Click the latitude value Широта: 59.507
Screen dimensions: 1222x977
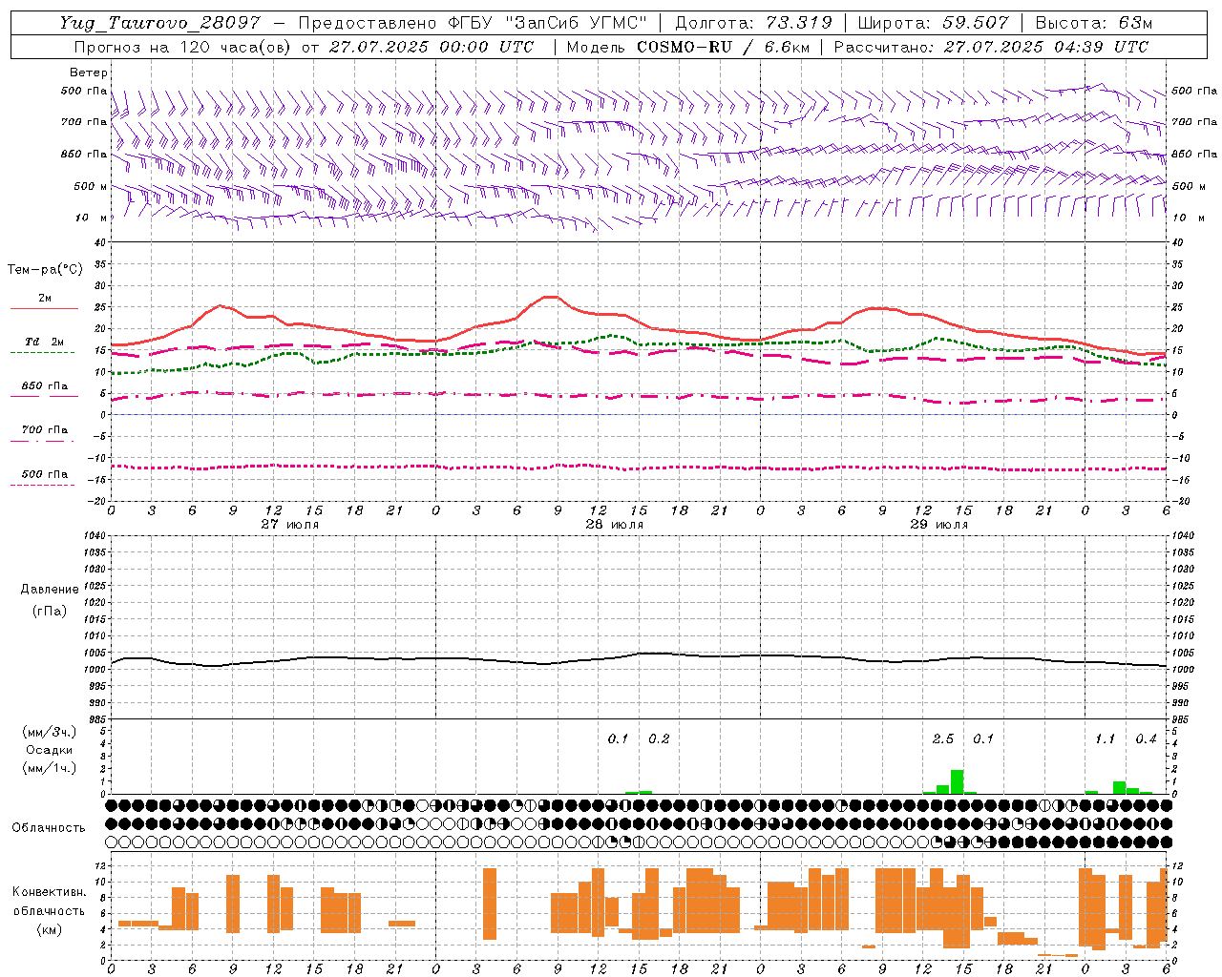[x=933, y=23]
